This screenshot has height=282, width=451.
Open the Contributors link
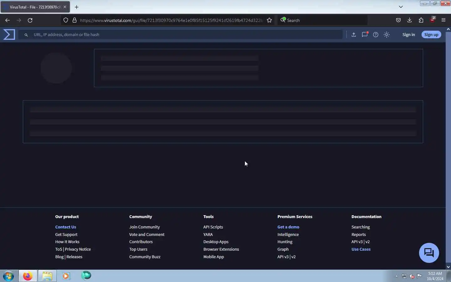coord(141,242)
